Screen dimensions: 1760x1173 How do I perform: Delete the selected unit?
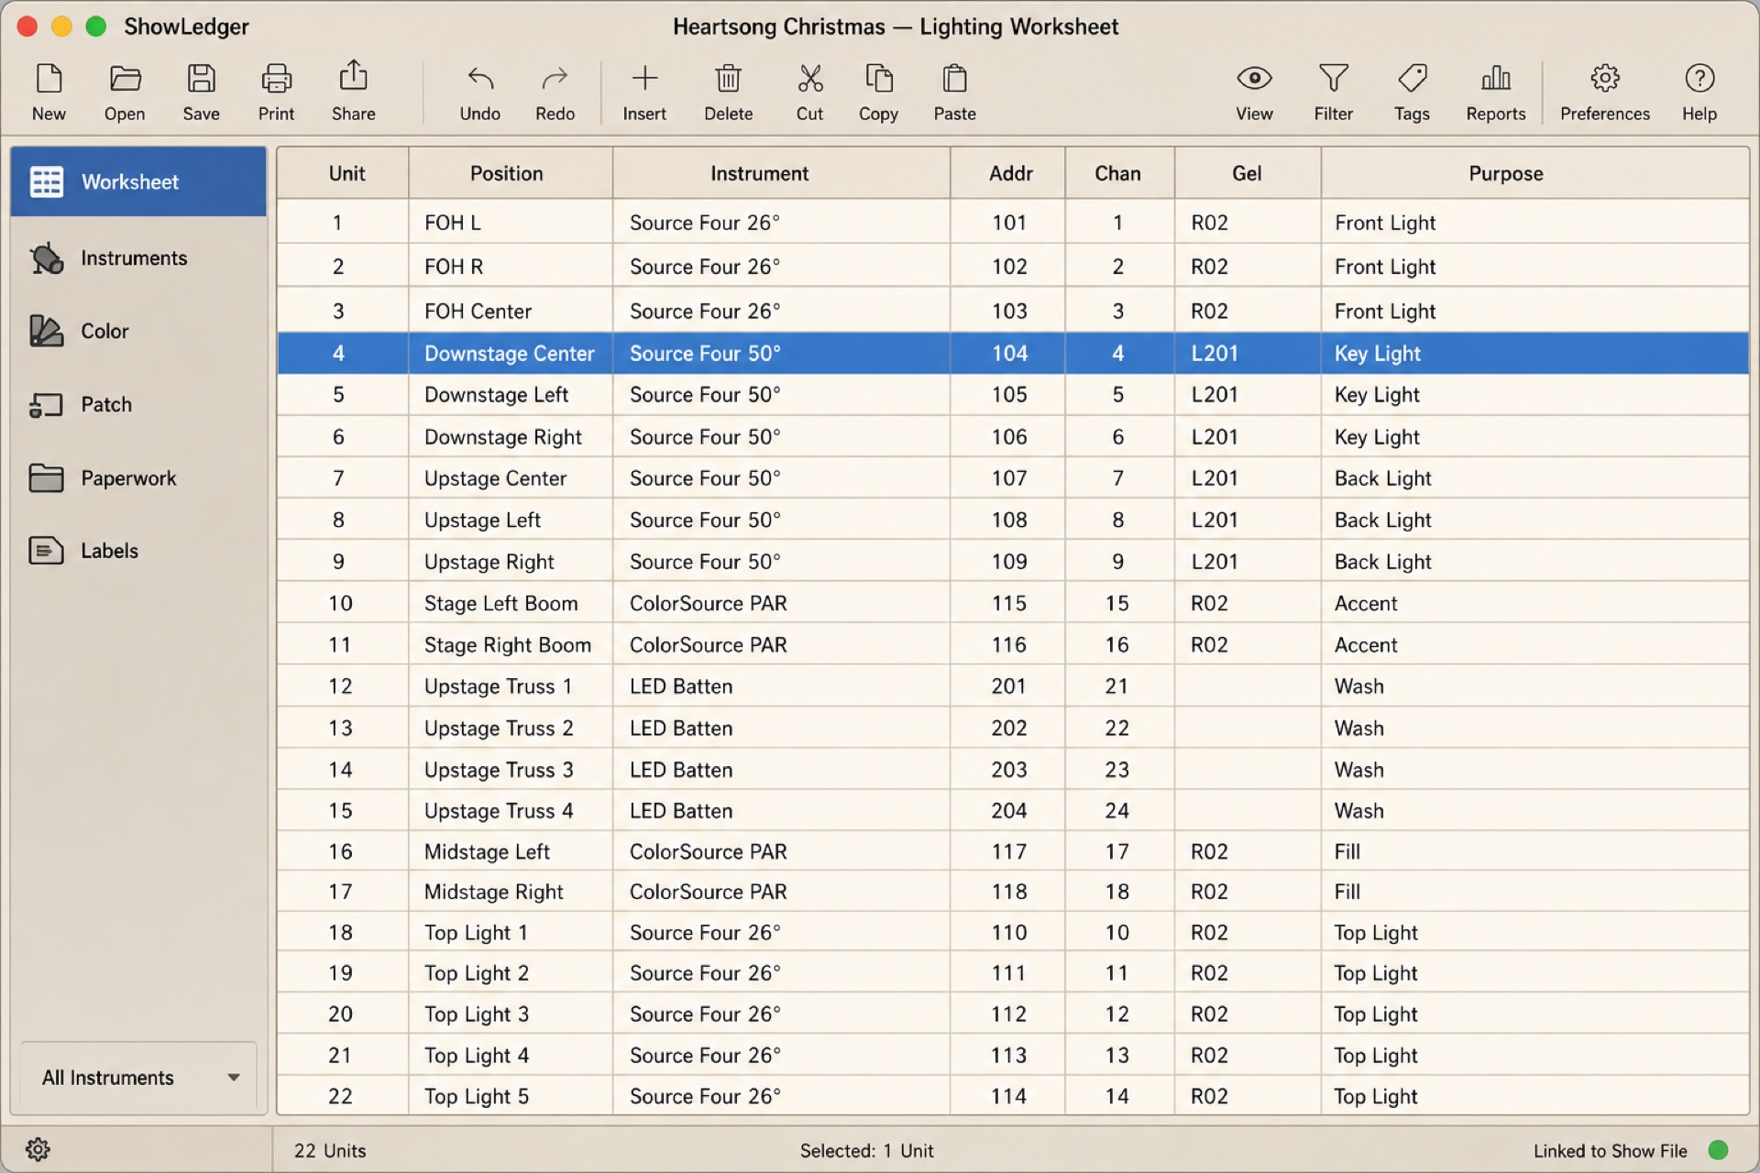click(x=728, y=92)
